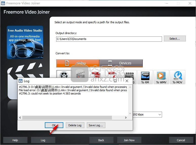The width and height of the screenshot is (196, 145).
Task: Click the Join Now button
Action: click(129, 140)
